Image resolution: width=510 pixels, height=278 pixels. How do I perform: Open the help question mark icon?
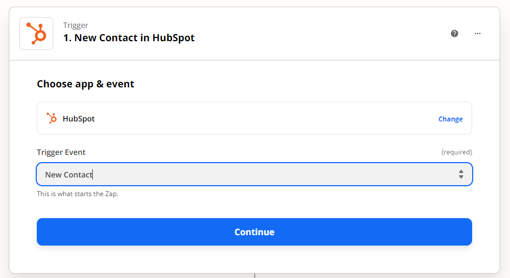[455, 34]
